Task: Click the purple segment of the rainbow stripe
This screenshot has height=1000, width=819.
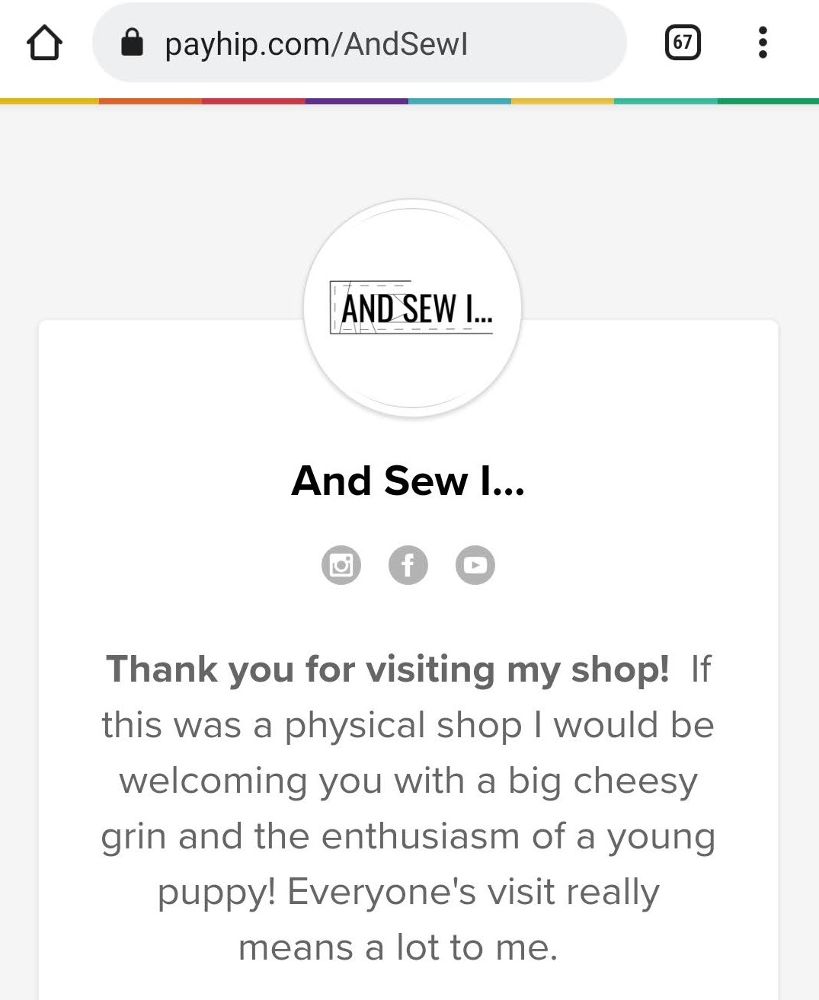Action: pos(357,101)
